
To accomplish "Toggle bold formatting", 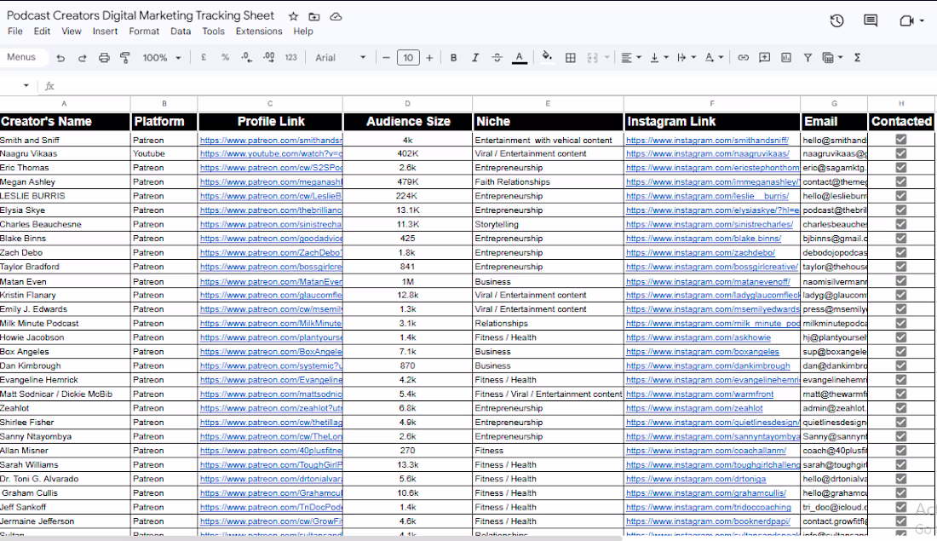I will (453, 57).
